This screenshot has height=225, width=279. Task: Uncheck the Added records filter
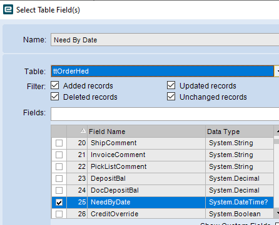[55, 85]
